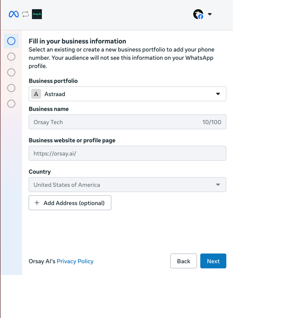Screen dimensions: 305x318
Task: Click the Business name field Orsay Tech
Action: (127, 122)
